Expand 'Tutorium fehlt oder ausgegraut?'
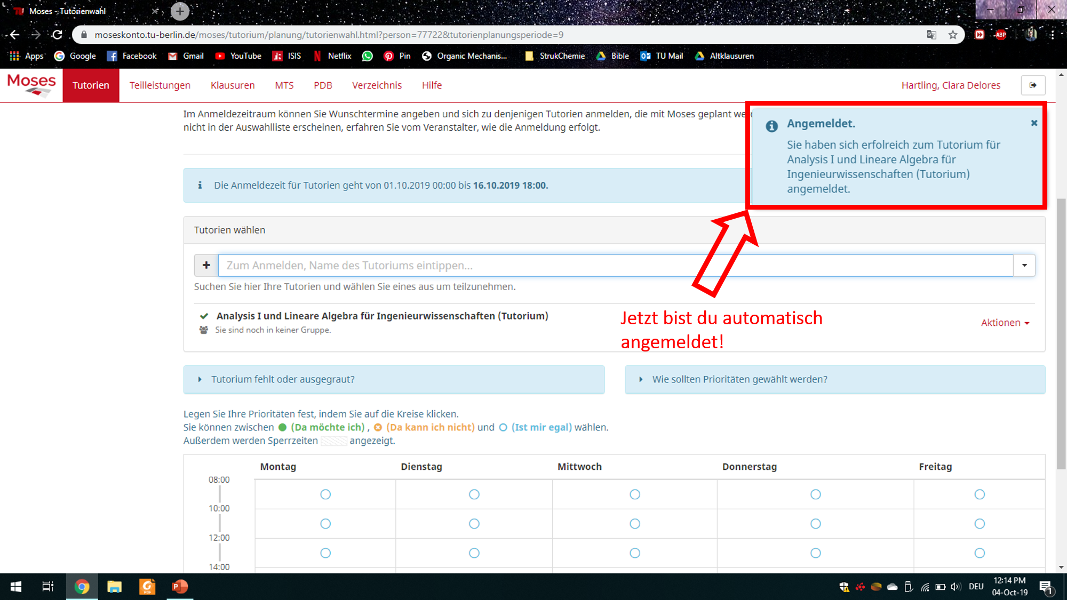Image resolution: width=1067 pixels, height=600 pixels. 394,379
